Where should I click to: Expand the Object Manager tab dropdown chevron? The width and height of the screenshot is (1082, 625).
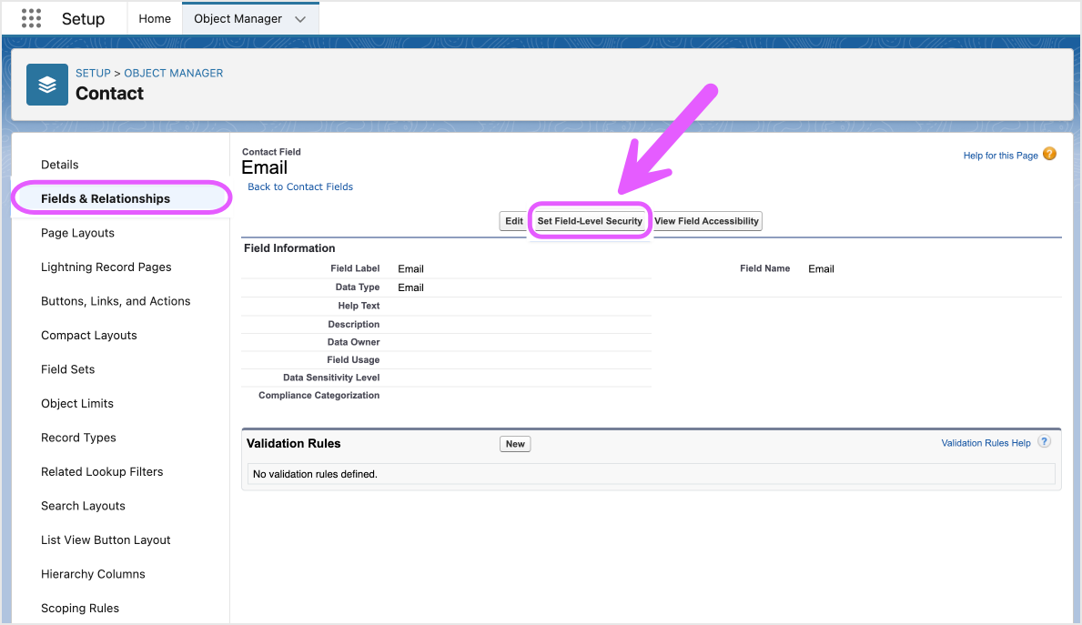click(300, 19)
